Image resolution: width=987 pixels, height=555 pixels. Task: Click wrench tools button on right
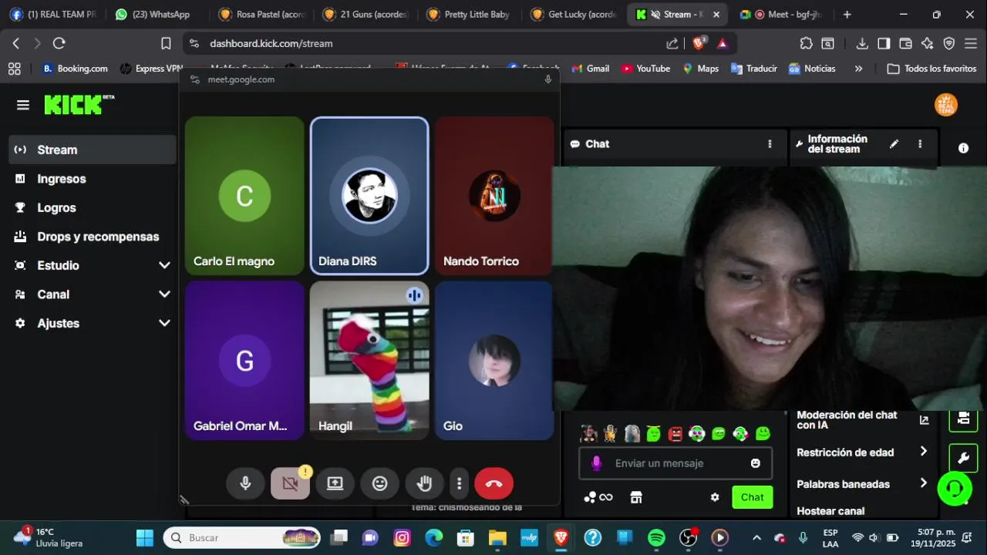click(963, 458)
